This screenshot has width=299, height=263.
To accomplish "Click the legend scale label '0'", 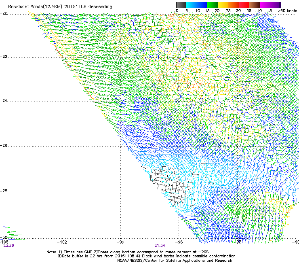I will [177, 11].
